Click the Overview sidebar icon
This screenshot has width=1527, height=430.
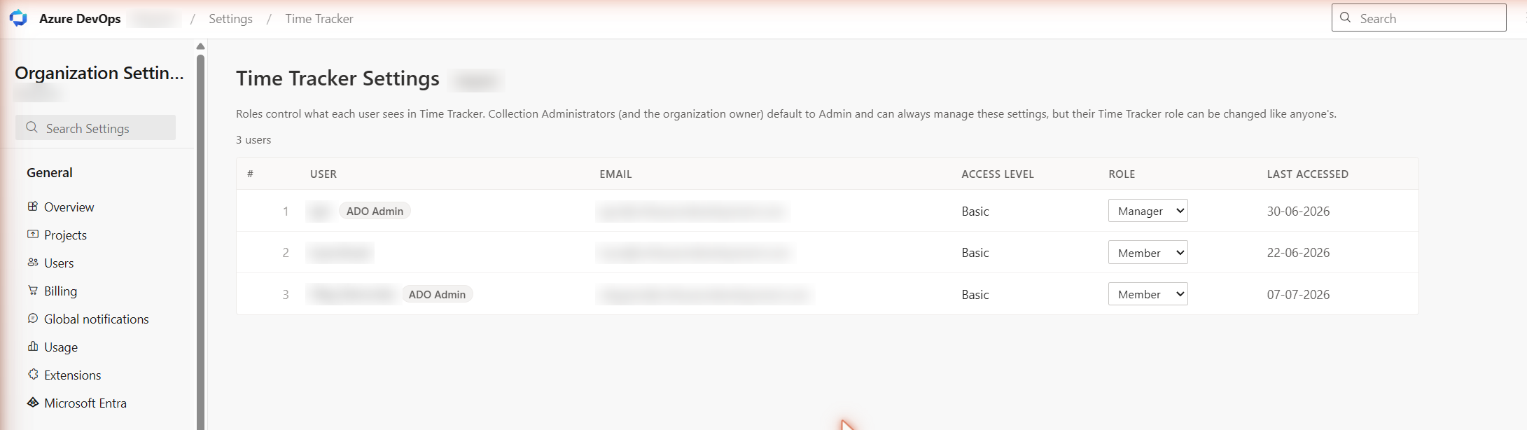click(x=33, y=207)
